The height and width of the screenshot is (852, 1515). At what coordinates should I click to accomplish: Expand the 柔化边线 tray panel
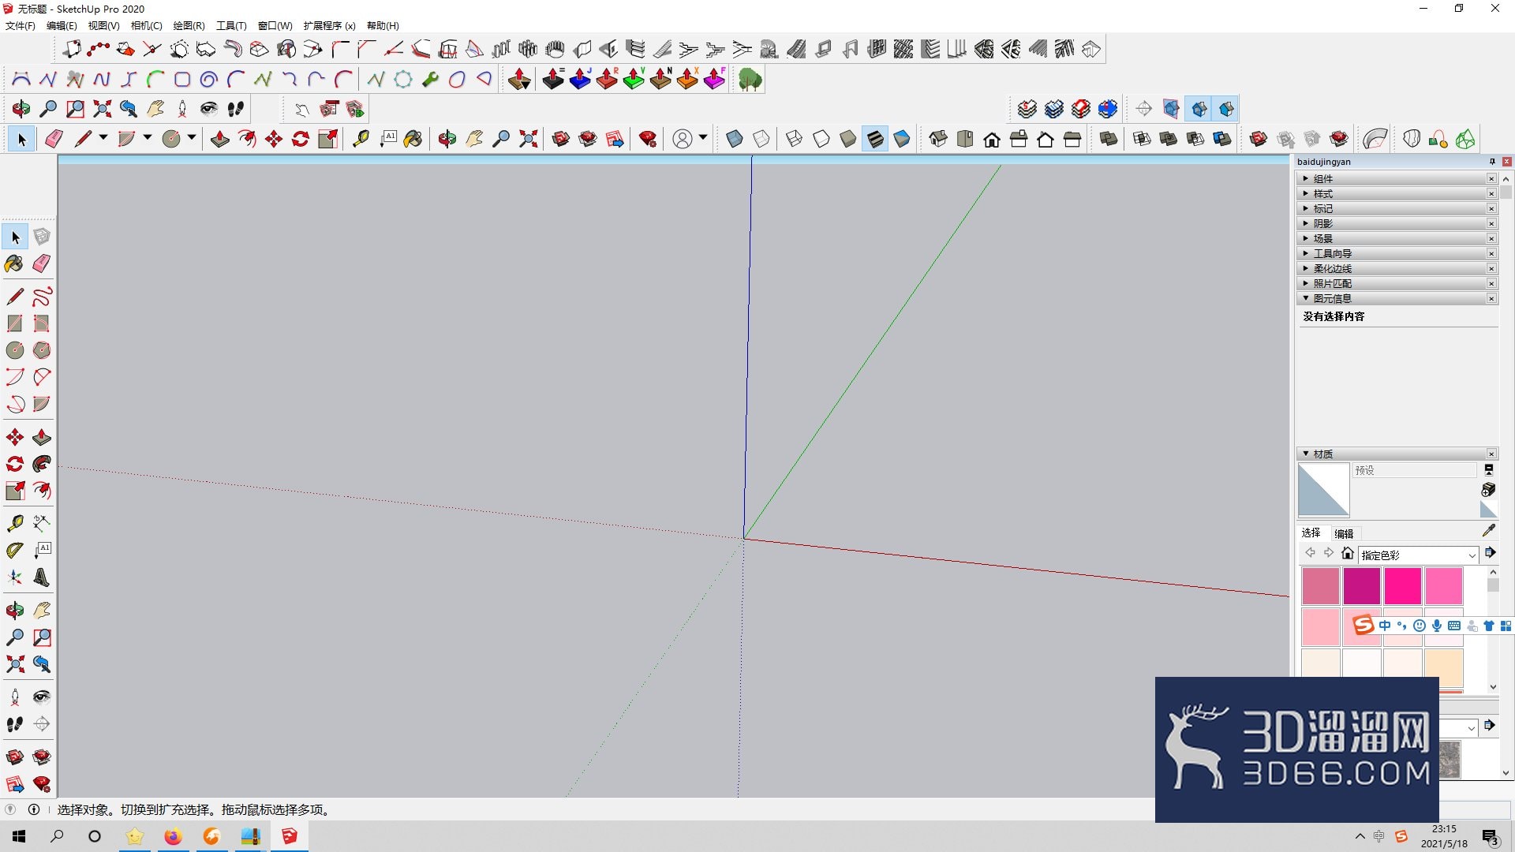coord(1397,269)
